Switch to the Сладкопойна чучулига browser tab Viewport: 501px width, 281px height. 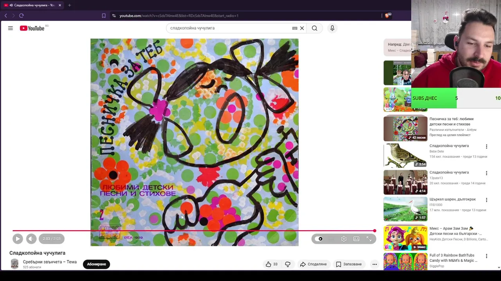[x=32, y=5]
